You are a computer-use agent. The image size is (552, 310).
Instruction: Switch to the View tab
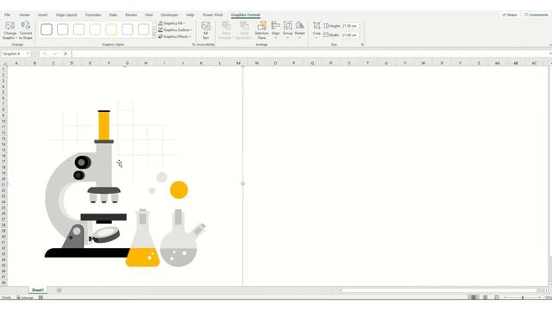click(149, 15)
